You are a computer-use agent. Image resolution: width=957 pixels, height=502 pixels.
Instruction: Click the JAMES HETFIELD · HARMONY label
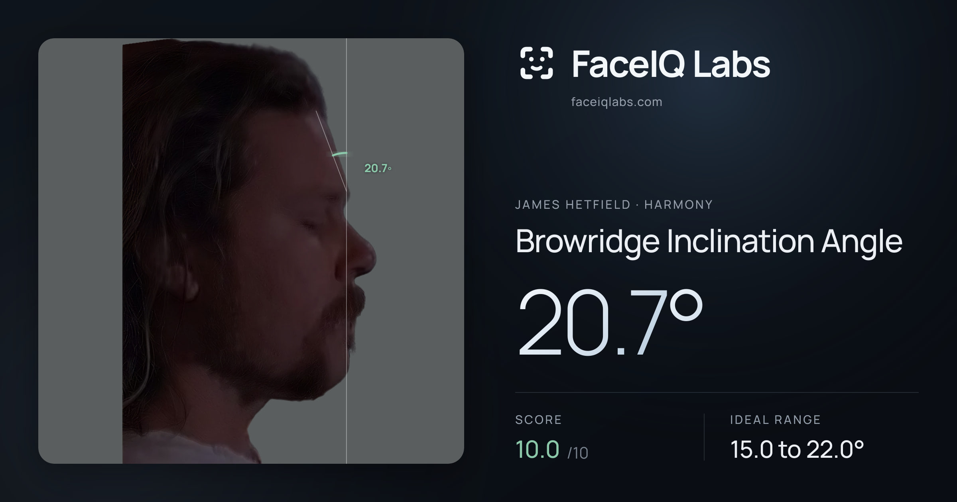(x=614, y=205)
